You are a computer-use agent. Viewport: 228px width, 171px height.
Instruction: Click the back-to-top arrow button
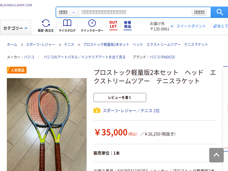point(216,155)
